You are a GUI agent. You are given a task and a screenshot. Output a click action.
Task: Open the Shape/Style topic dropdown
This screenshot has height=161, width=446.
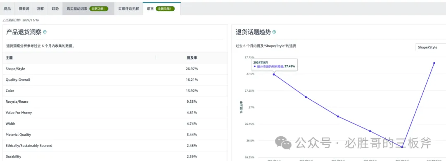click(x=431, y=47)
